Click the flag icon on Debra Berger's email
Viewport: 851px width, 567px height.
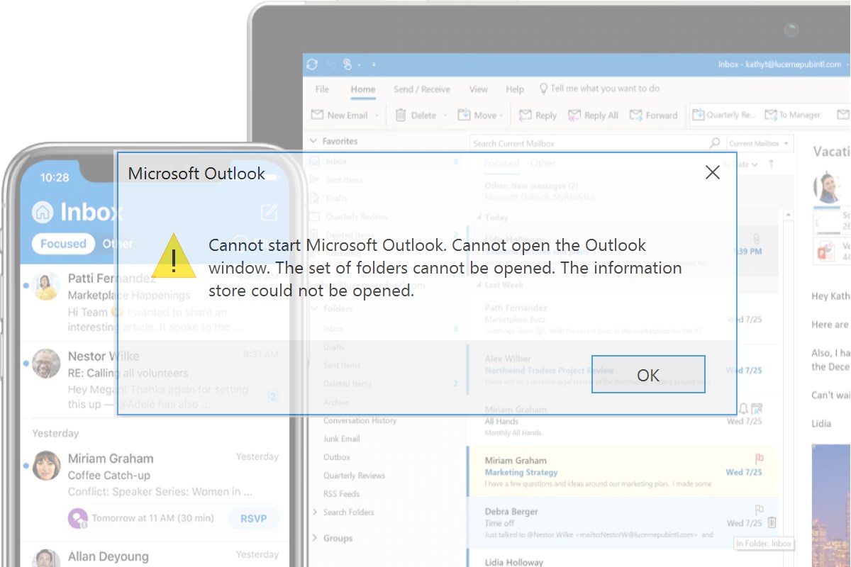(x=758, y=510)
